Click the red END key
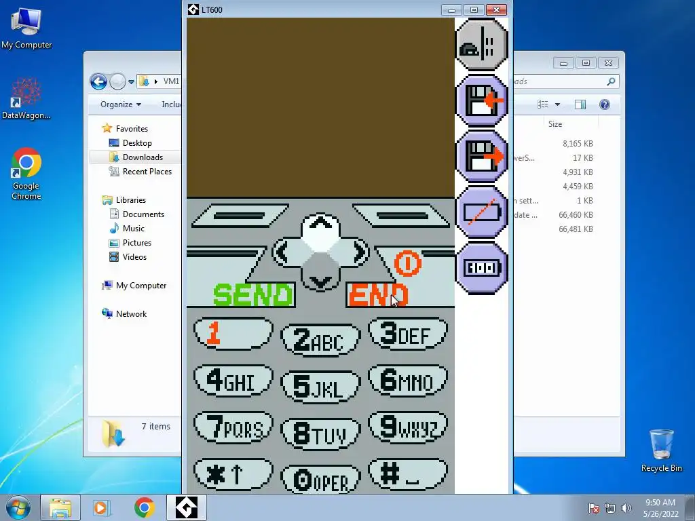This screenshot has width=695, height=521. 377,294
